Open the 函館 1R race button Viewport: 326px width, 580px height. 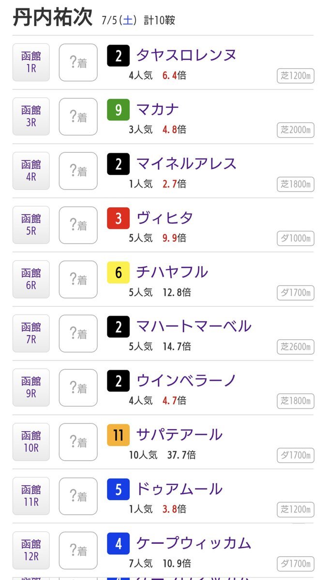click(31, 62)
